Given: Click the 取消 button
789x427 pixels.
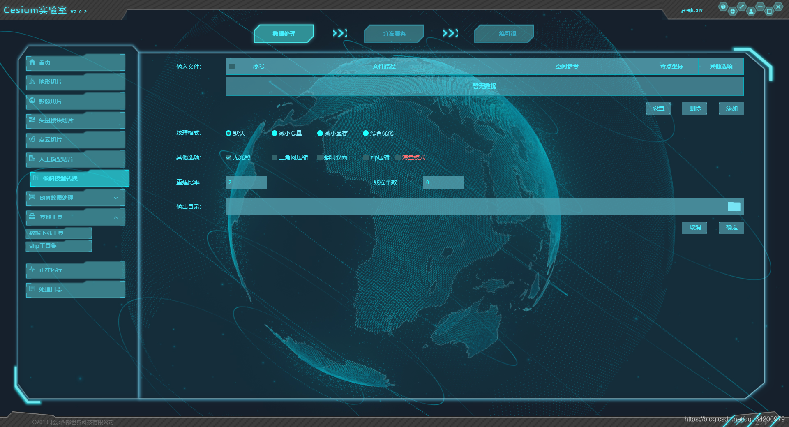Looking at the screenshot, I should coord(695,227).
